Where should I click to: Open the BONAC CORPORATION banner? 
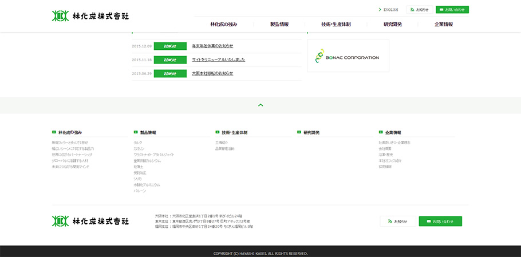coord(348,56)
